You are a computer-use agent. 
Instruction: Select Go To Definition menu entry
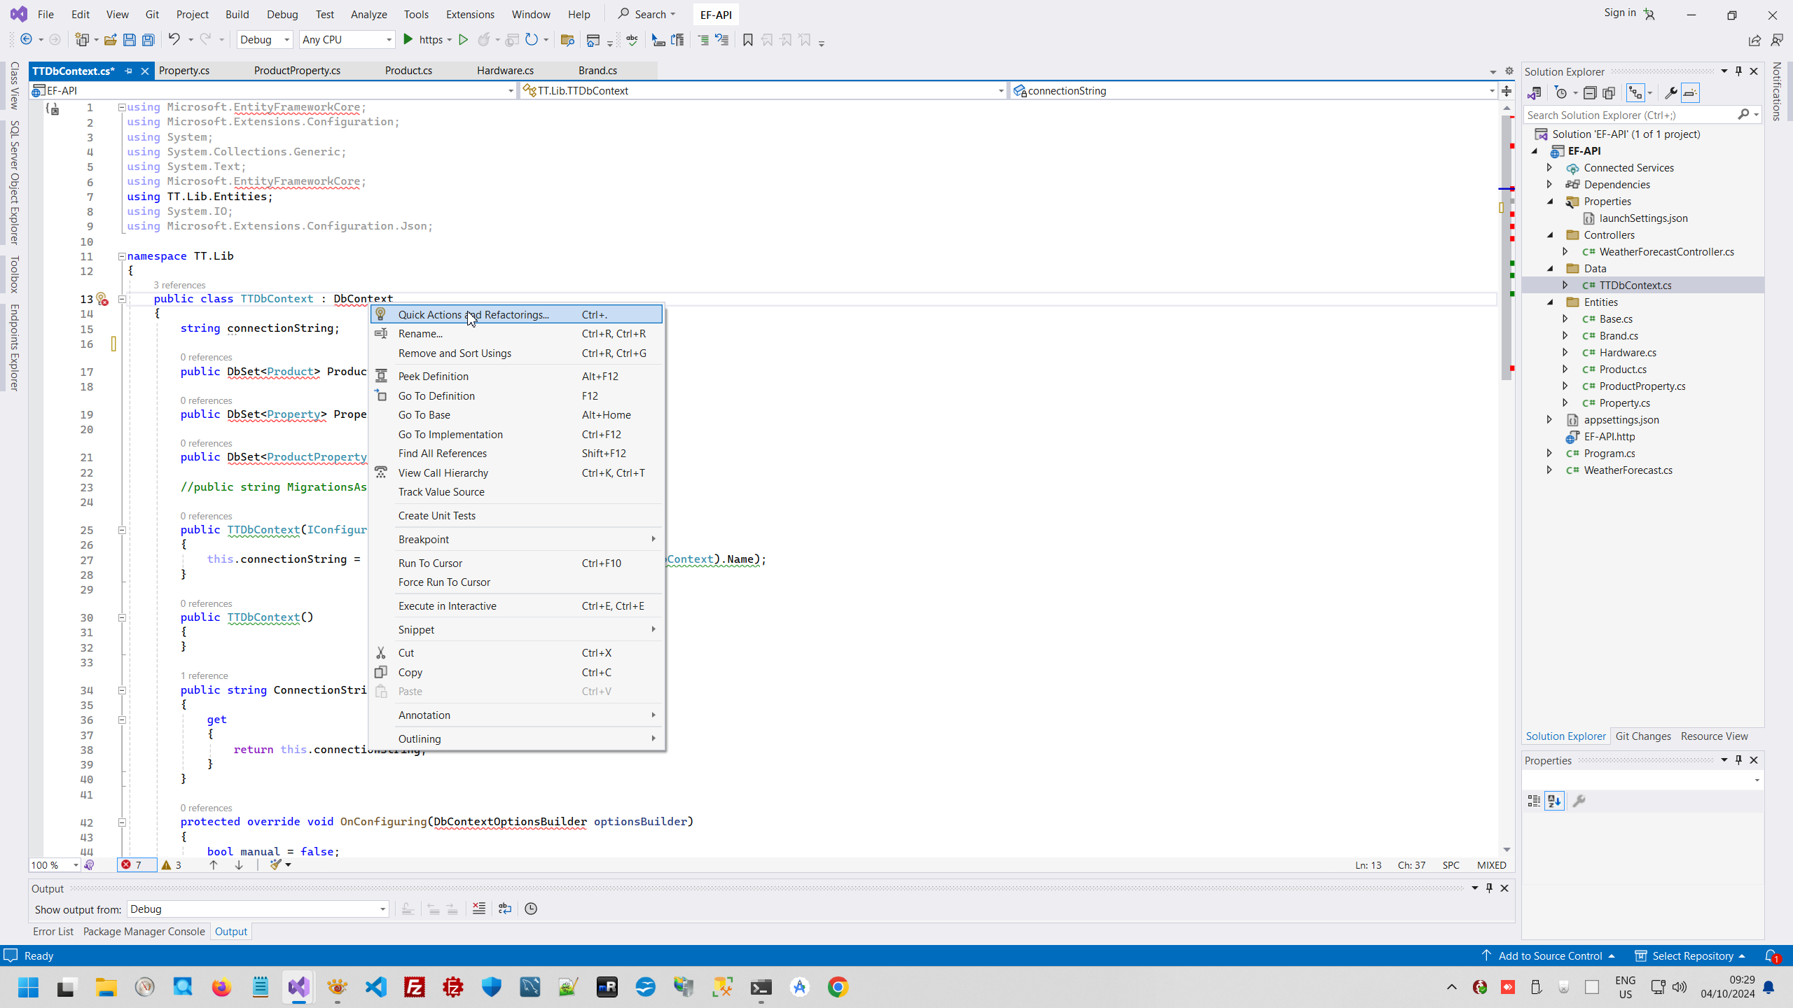[x=436, y=395]
